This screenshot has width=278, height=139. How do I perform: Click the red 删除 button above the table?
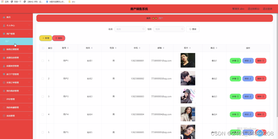pyautogui.click(x=59, y=38)
